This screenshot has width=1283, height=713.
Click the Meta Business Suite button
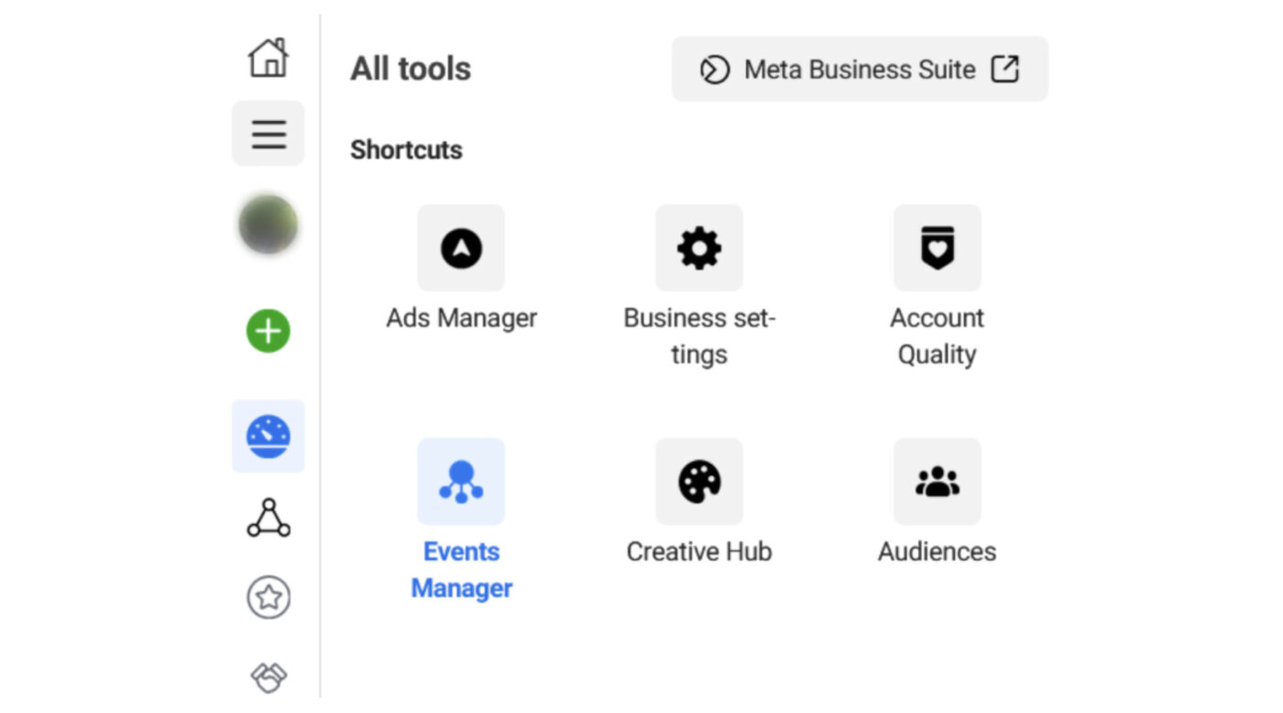[860, 69]
